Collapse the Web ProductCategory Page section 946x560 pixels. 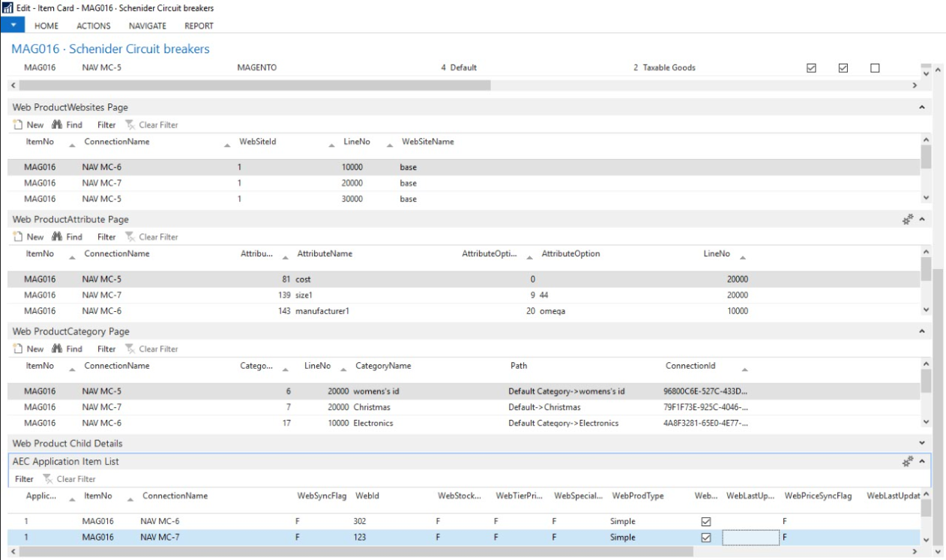coord(922,331)
